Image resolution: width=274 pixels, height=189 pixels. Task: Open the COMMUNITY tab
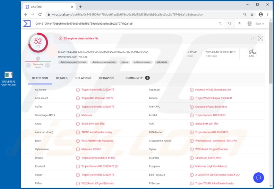[x=137, y=78]
